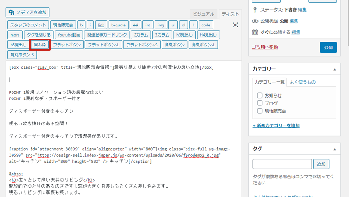349x197 pixels.
Task: Insert image tag using img button
Action: [x=161, y=25]
